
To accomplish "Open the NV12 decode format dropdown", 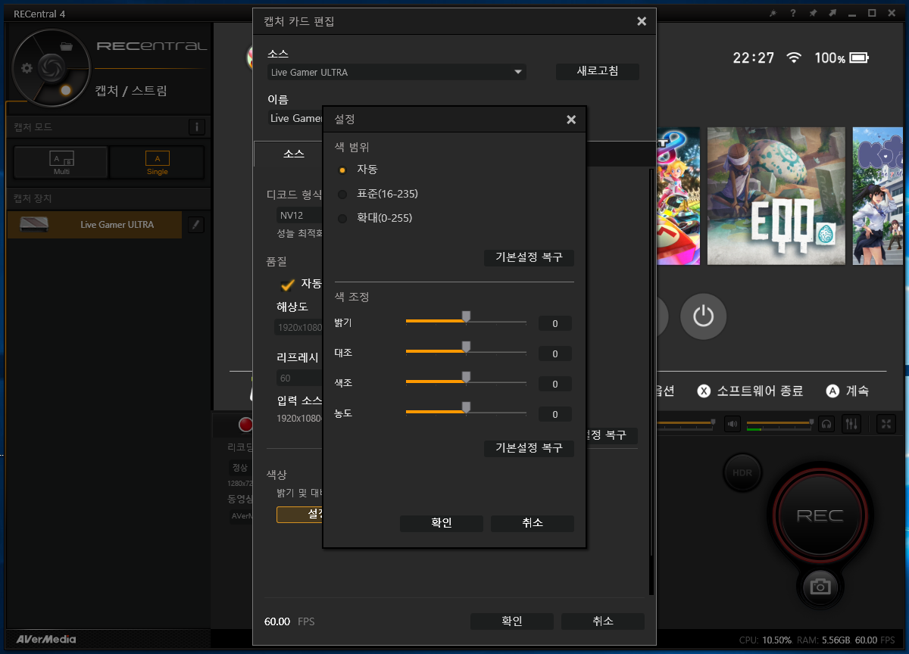I will point(300,216).
